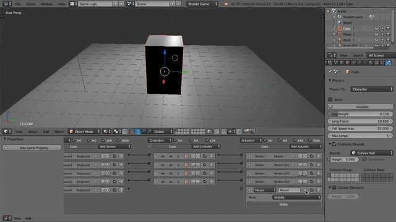Image resolution: width=396 pixels, height=222 pixels.
Task: Collapse the Collision Bounds panel
Action: point(330,144)
